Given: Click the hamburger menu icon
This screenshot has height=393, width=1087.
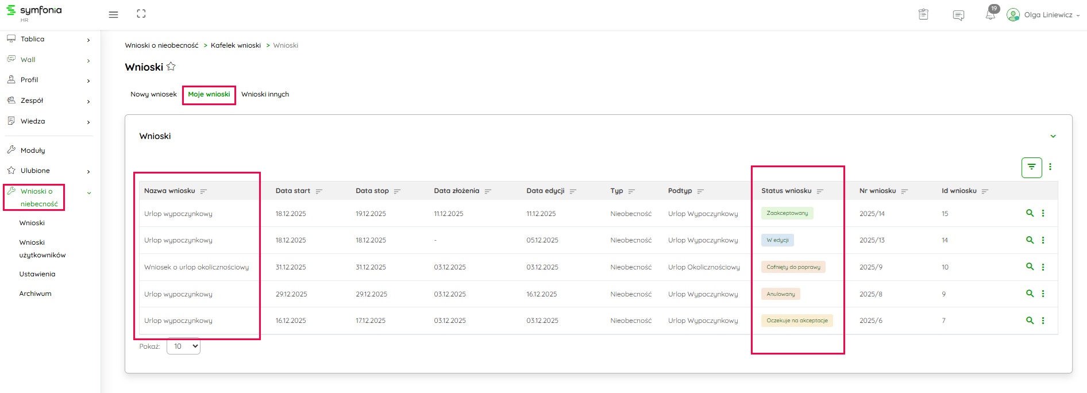Looking at the screenshot, I should 113,14.
